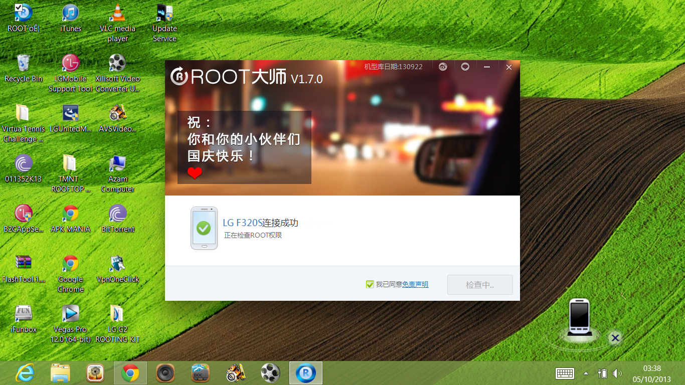
Task: Click the chat bubble icon in ROOT大师 title bar
Action: pyautogui.click(x=465, y=67)
